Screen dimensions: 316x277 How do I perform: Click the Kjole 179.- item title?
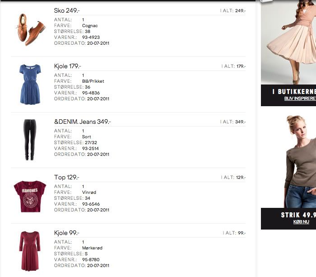[68, 66]
